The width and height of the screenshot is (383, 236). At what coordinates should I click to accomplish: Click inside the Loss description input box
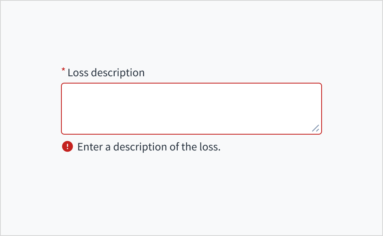191,108
